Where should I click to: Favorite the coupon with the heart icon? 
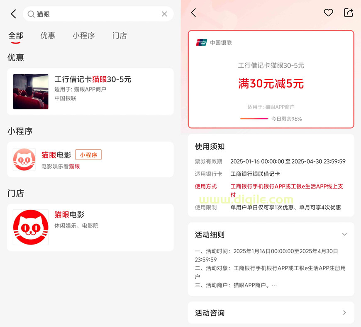tap(328, 13)
